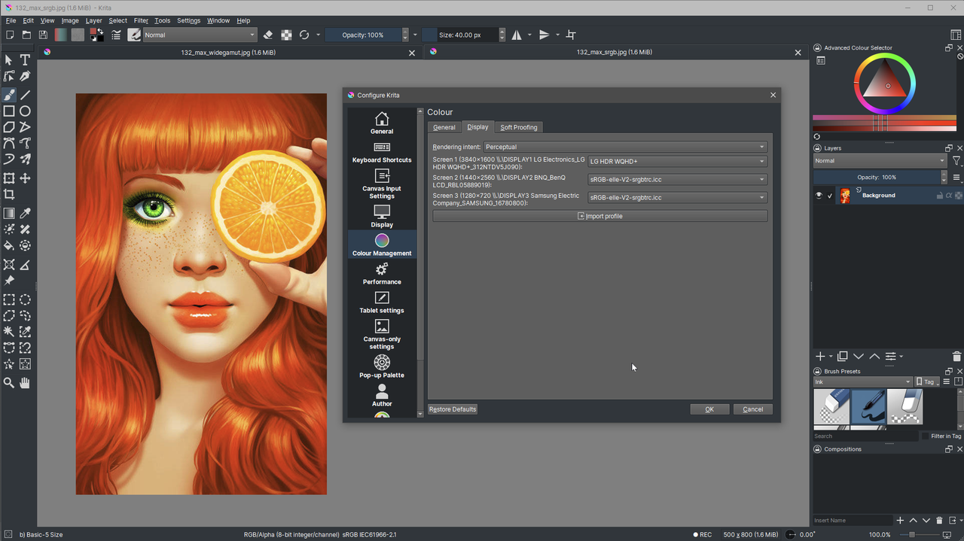The width and height of the screenshot is (964, 541).
Task: Select the Transform tool
Action: [9, 178]
